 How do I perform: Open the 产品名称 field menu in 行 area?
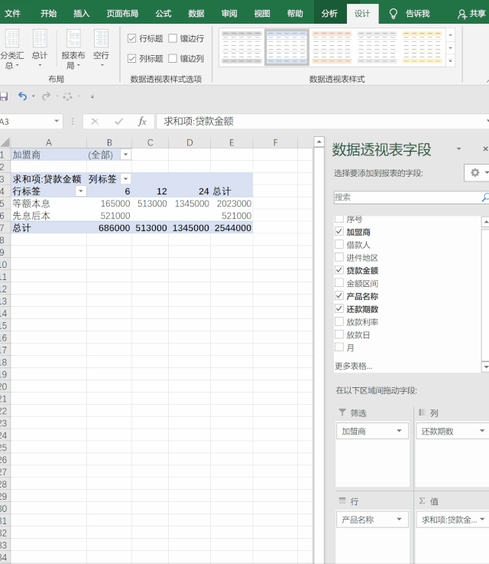point(399,519)
